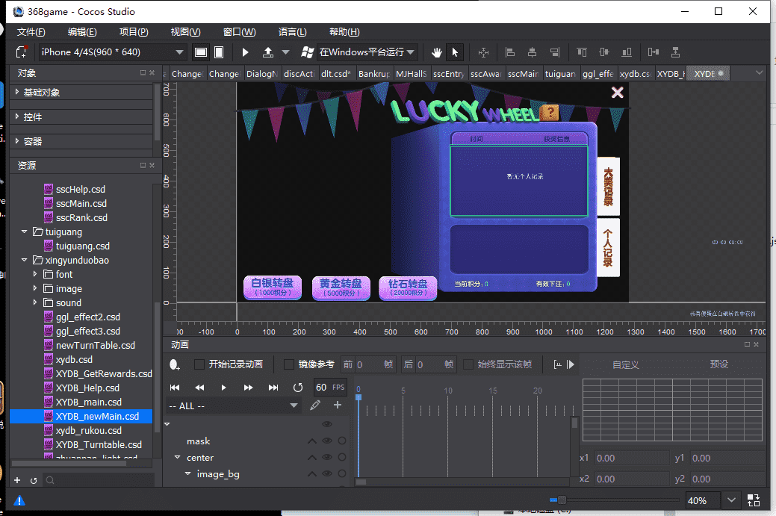The height and width of the screenshot is (516, 776).
Task: Click the edit animation pencil icon
Action: 315,405
